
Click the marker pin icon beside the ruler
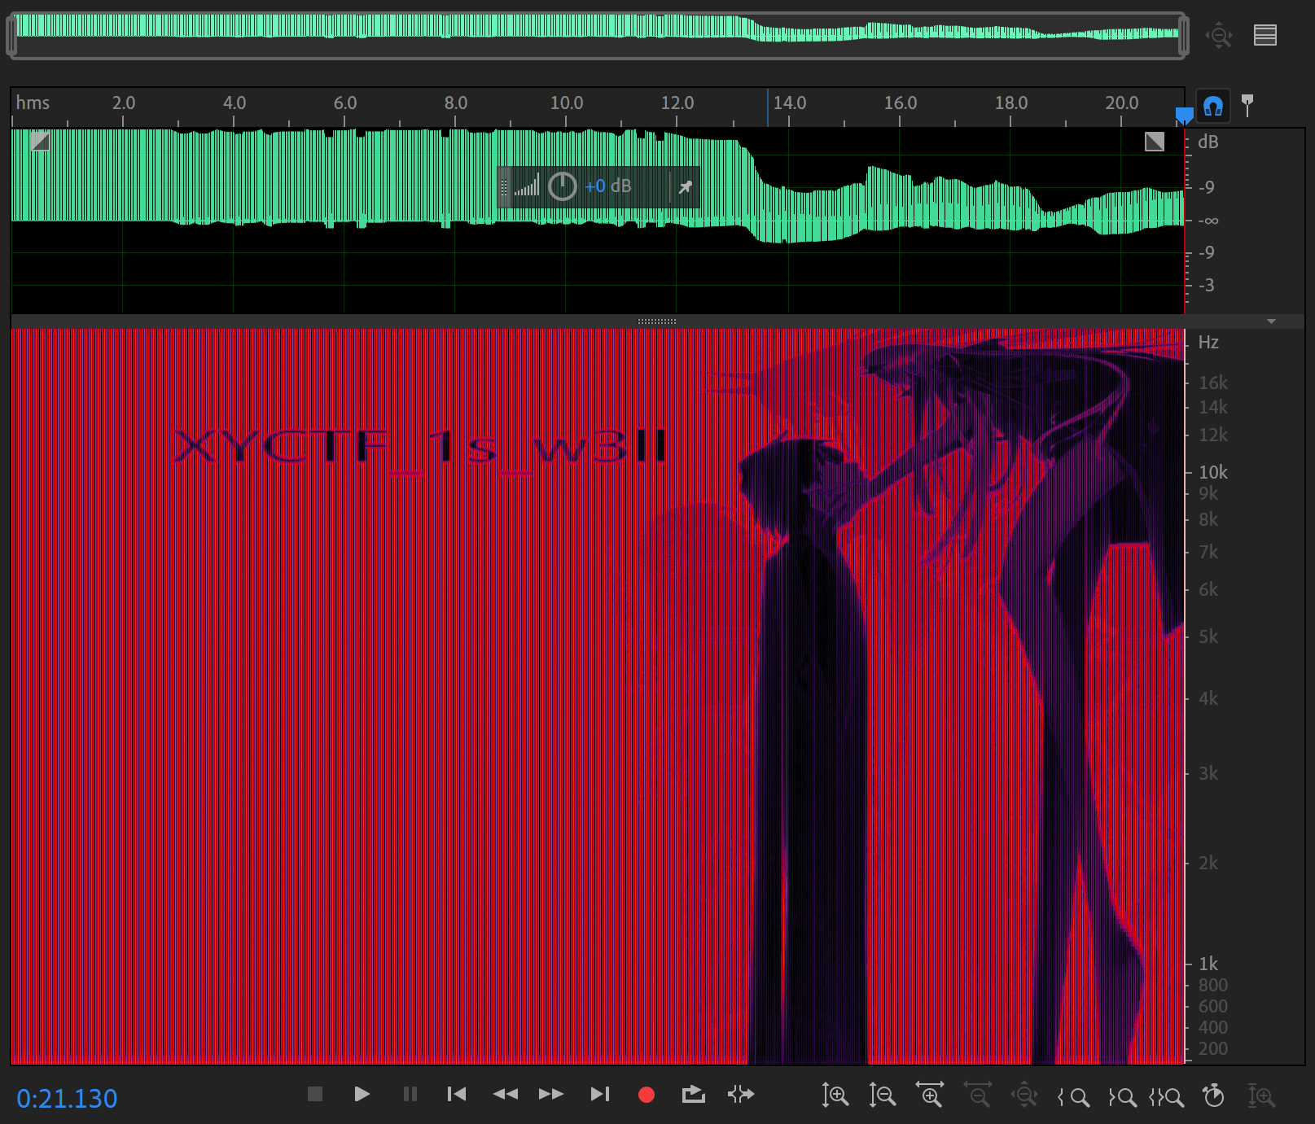pos(1247,105)
